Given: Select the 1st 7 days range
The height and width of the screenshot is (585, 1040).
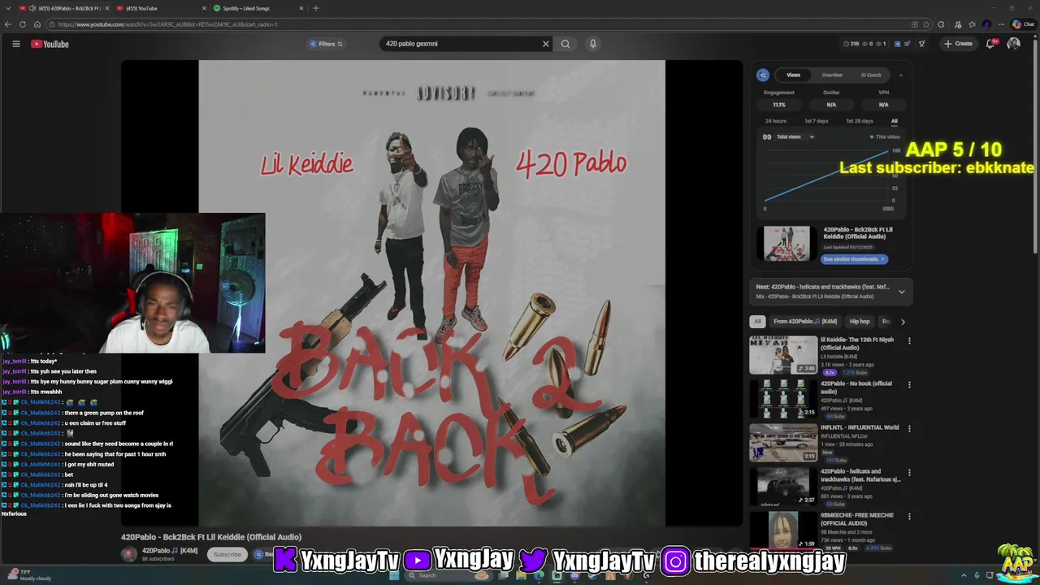Looking at the screenshot, I should 817,121.
